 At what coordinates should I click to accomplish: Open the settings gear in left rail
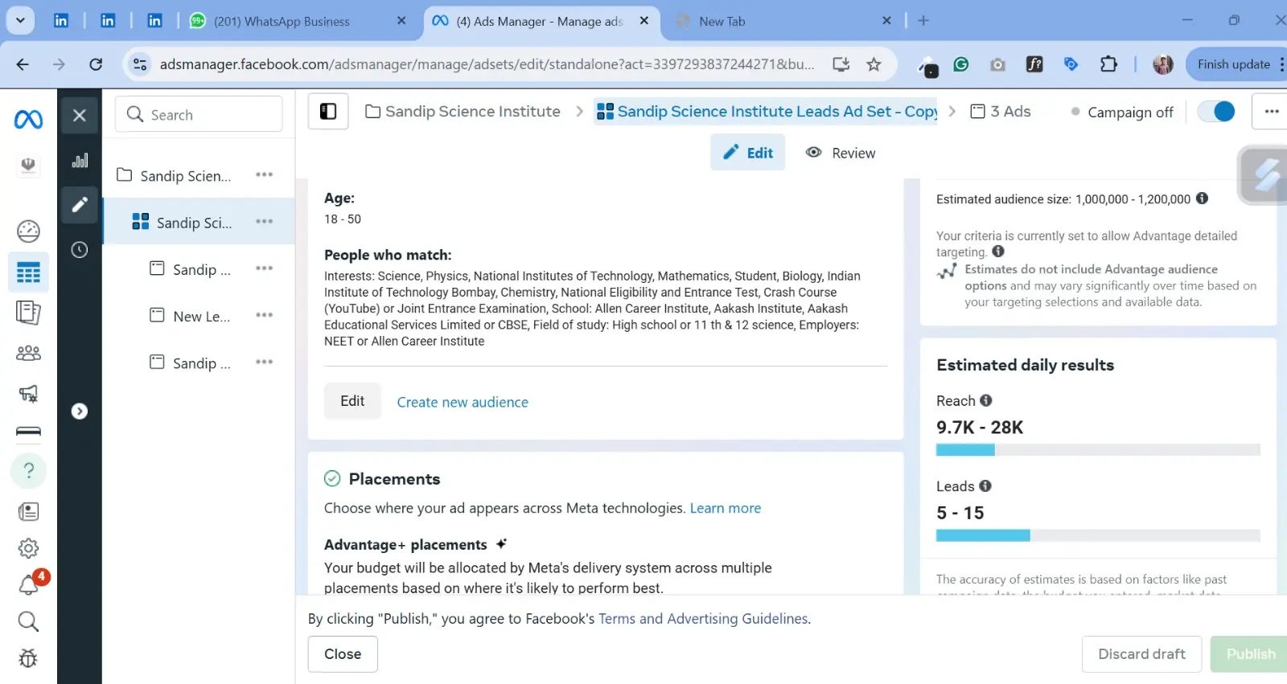(x=28, y=548)
